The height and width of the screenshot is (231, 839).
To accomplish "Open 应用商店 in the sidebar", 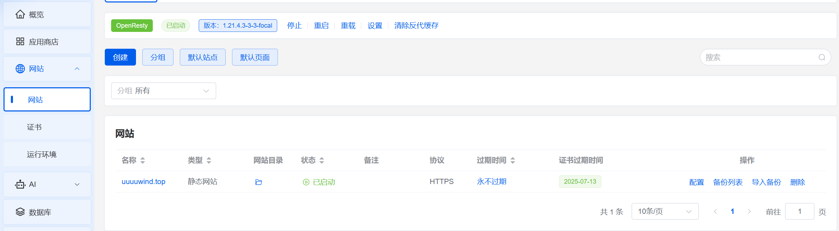I will [47, 42].
